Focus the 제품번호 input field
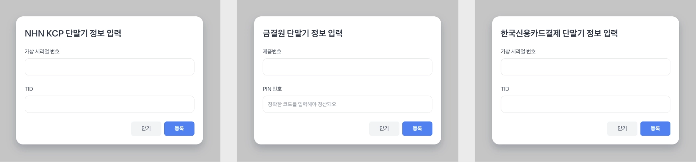Image resolution: width=696 pixels, height=162 pixels. coord(347,67)
